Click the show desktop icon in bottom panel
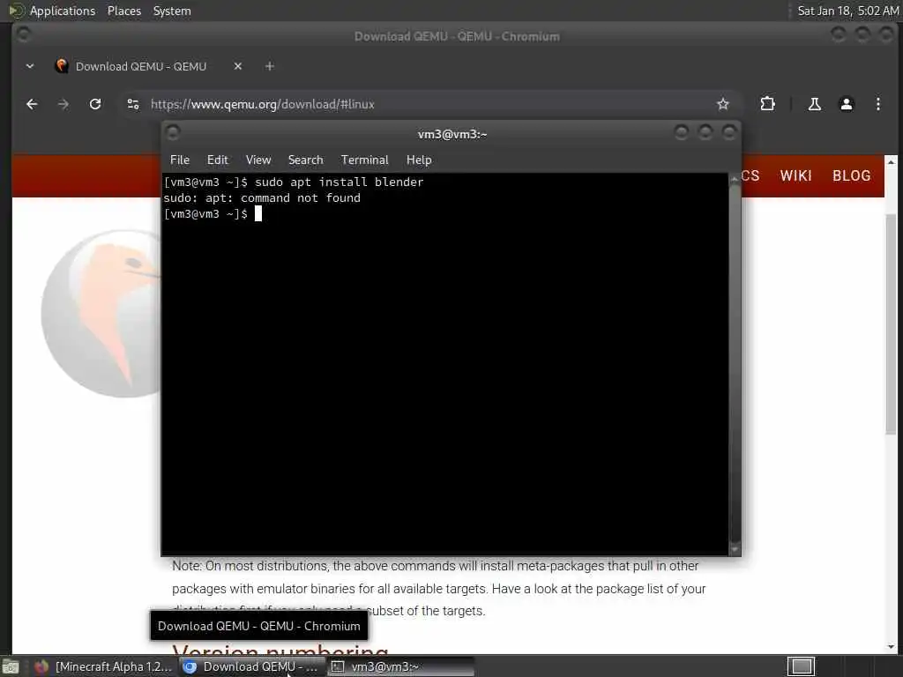903x677 pixels. [x=10, y=667]
